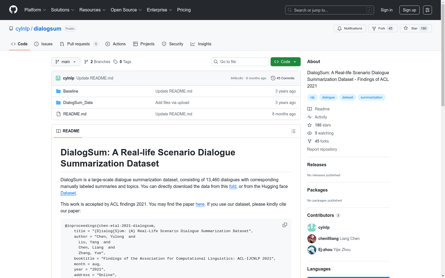This screenshot has width=445, height=278.
Task: Open the cylnlp owner link
Action: [x=23, y=29]
